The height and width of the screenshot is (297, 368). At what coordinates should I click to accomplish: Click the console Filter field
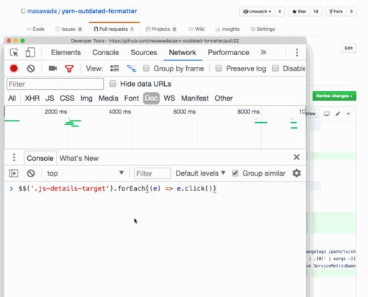tap(152, 173)
